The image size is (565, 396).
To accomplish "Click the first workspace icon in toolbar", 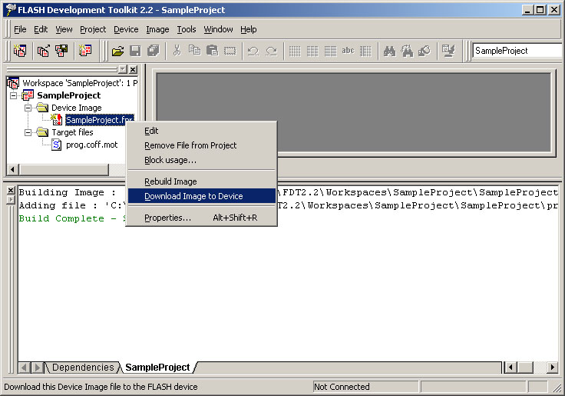I will [21, 51].
